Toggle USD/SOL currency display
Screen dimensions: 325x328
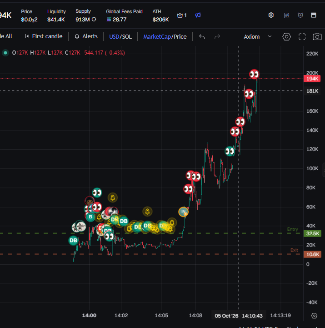point(120,37)
